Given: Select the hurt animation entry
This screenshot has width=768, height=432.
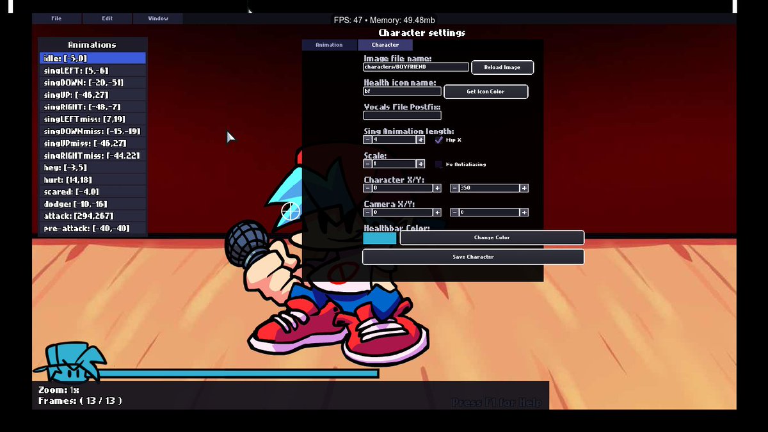Looking at the screenshot, I should (93, 180).
